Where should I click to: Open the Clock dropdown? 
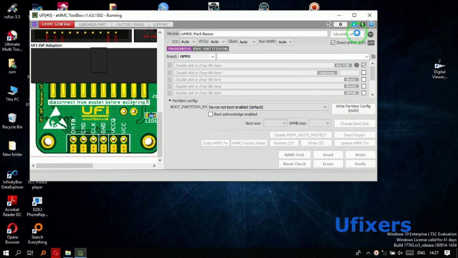coord(248,42)
